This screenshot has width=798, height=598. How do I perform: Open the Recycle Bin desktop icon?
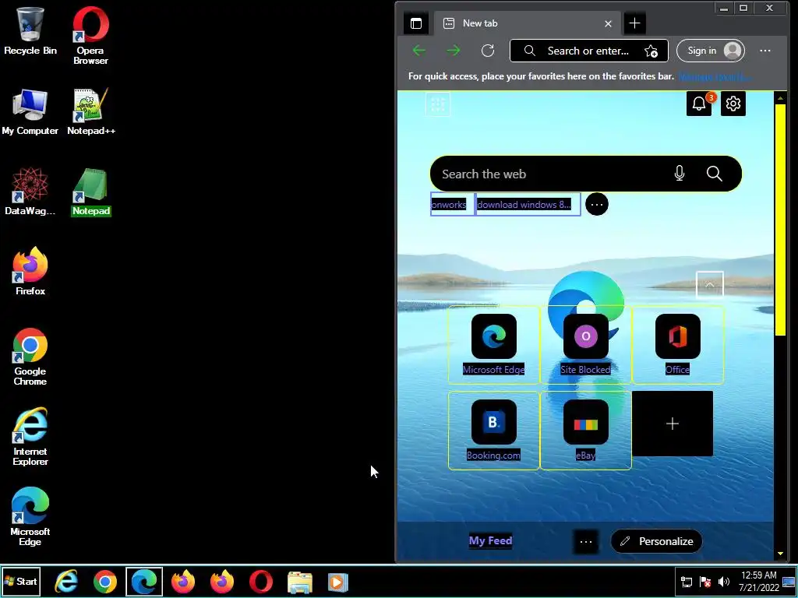(x=30, y=31)
